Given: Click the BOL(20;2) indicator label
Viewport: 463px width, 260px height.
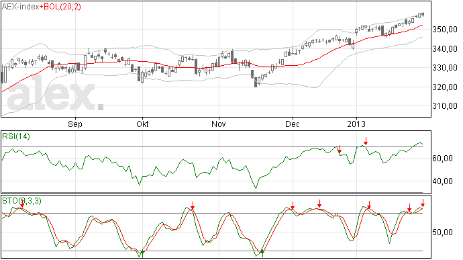Looking at the screenshot, I should tap(62, 7).
